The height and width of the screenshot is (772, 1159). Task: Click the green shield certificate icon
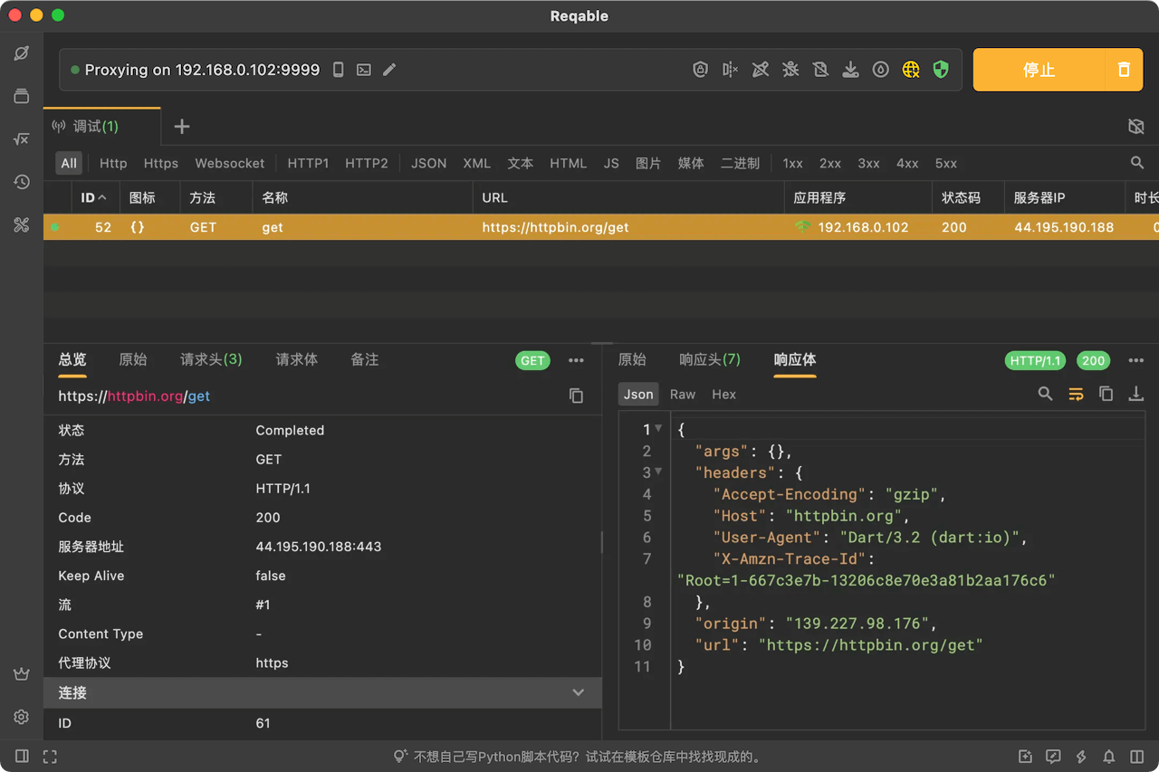point(941,70)
